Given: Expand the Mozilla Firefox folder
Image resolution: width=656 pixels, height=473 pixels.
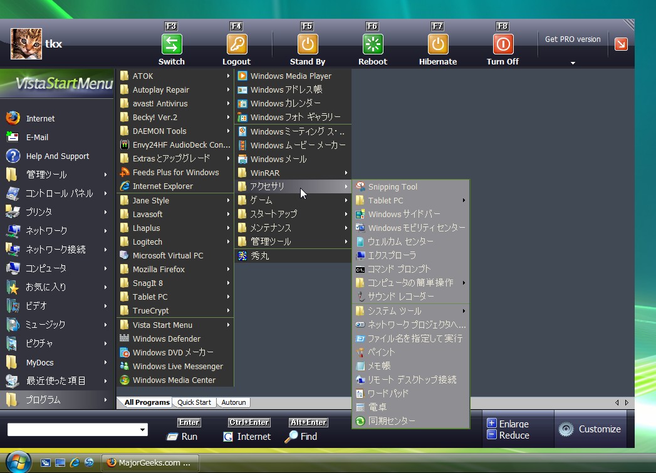Looking at the screenshot, I should 175,269.
